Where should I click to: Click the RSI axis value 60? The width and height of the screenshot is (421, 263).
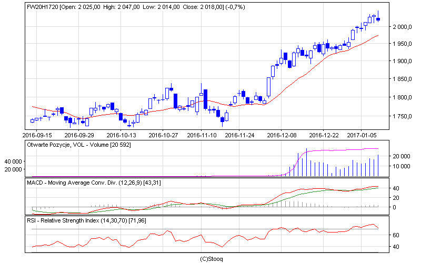396,235
